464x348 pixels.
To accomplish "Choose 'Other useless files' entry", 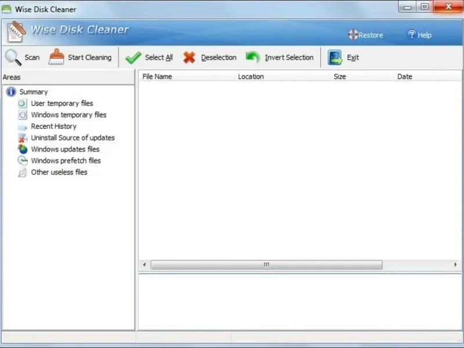I will click(x=59, y=172).
